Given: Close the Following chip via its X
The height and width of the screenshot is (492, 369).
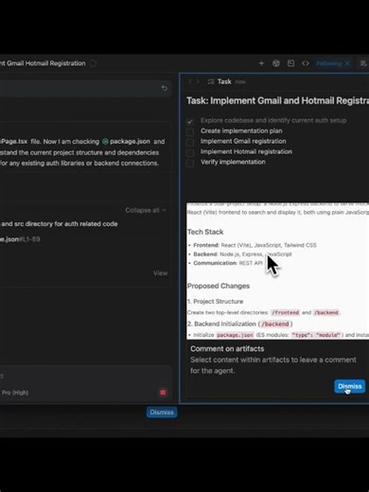Looking at the screenshot, I should coord(347,63).
